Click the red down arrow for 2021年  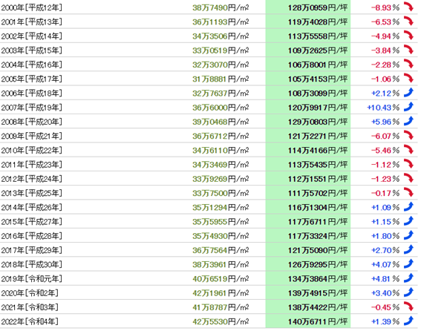(408, 307)
